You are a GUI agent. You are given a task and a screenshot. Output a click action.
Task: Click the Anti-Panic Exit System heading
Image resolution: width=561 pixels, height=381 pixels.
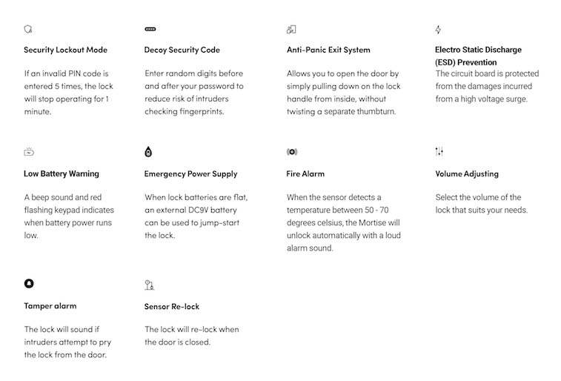[x=328, y=50]
